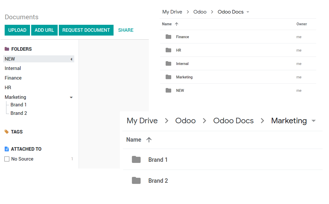Click Odoo Docs in lower Marketing breadcrumb
This screenshot has width=329, height=204.
tap(233, 121)
